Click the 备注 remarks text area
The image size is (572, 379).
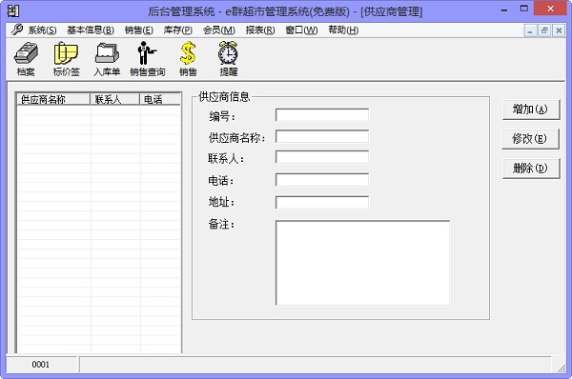coord(362,263)
